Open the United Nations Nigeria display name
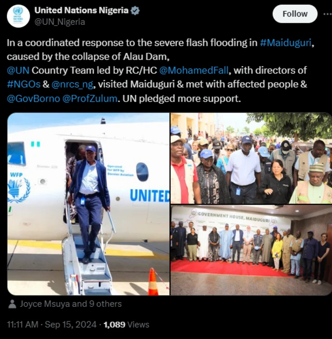 tap(81, 10)
